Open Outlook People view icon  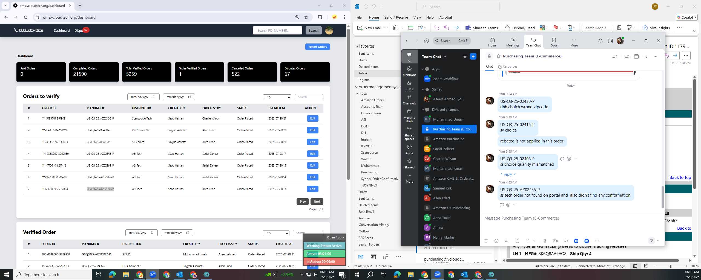[386, 257]
